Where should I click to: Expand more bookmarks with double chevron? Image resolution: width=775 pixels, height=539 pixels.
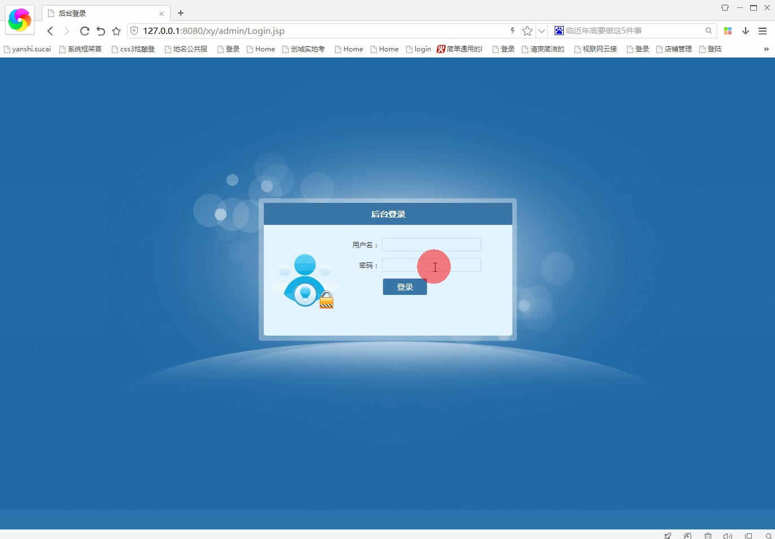click(766, 49)
